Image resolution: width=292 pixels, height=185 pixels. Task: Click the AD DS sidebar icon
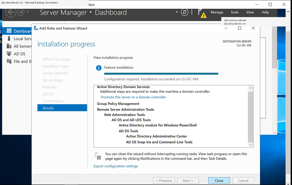point(9,54)
